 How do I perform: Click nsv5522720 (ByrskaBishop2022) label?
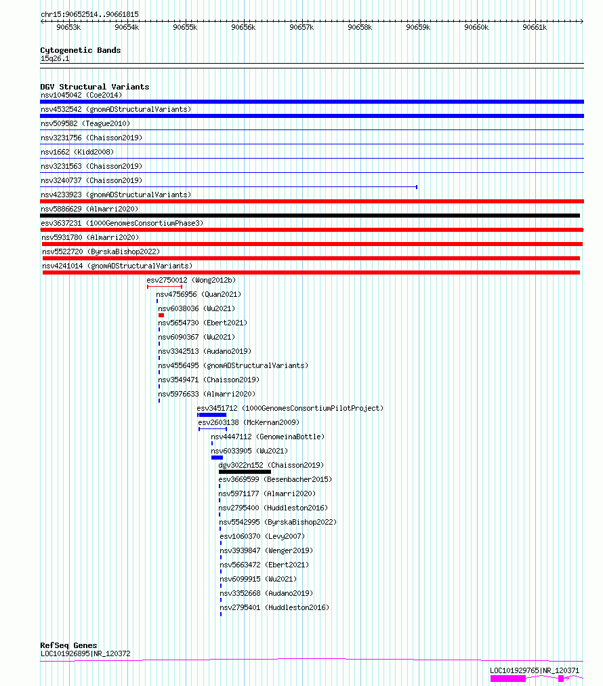(x=101, y=251)
